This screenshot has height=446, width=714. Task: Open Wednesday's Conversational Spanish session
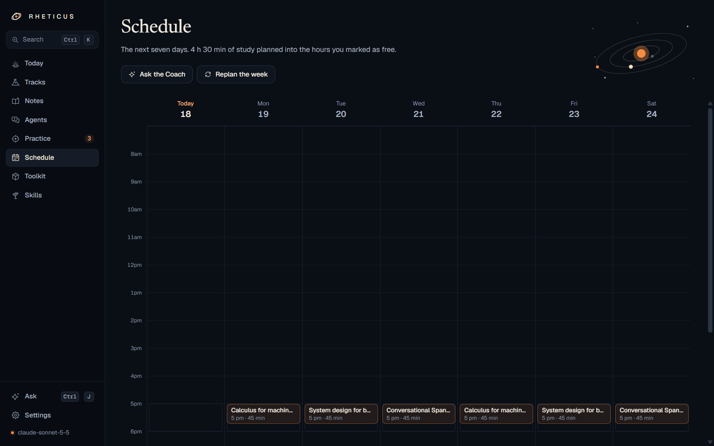[x=419, y=414]
